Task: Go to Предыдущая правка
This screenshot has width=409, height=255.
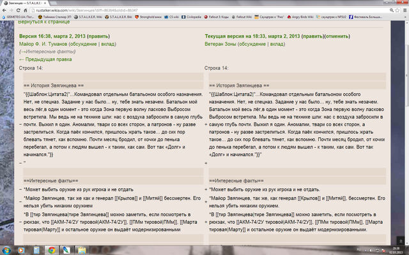Action: click(x=45, y=59)
